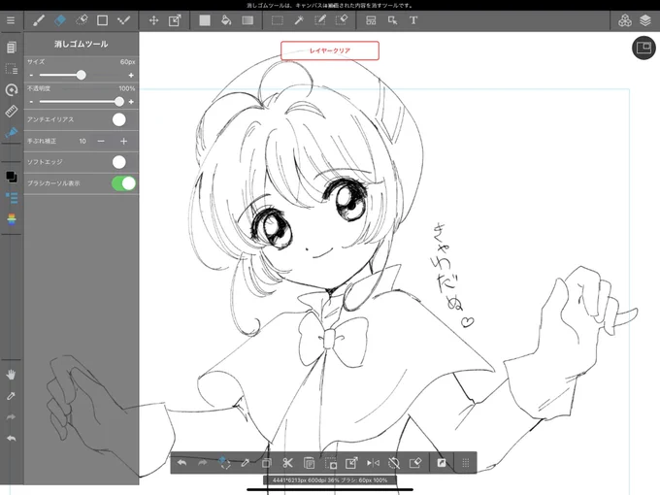
Task: Click Undo in bottom shortcut bar
Action: (181, 463)
